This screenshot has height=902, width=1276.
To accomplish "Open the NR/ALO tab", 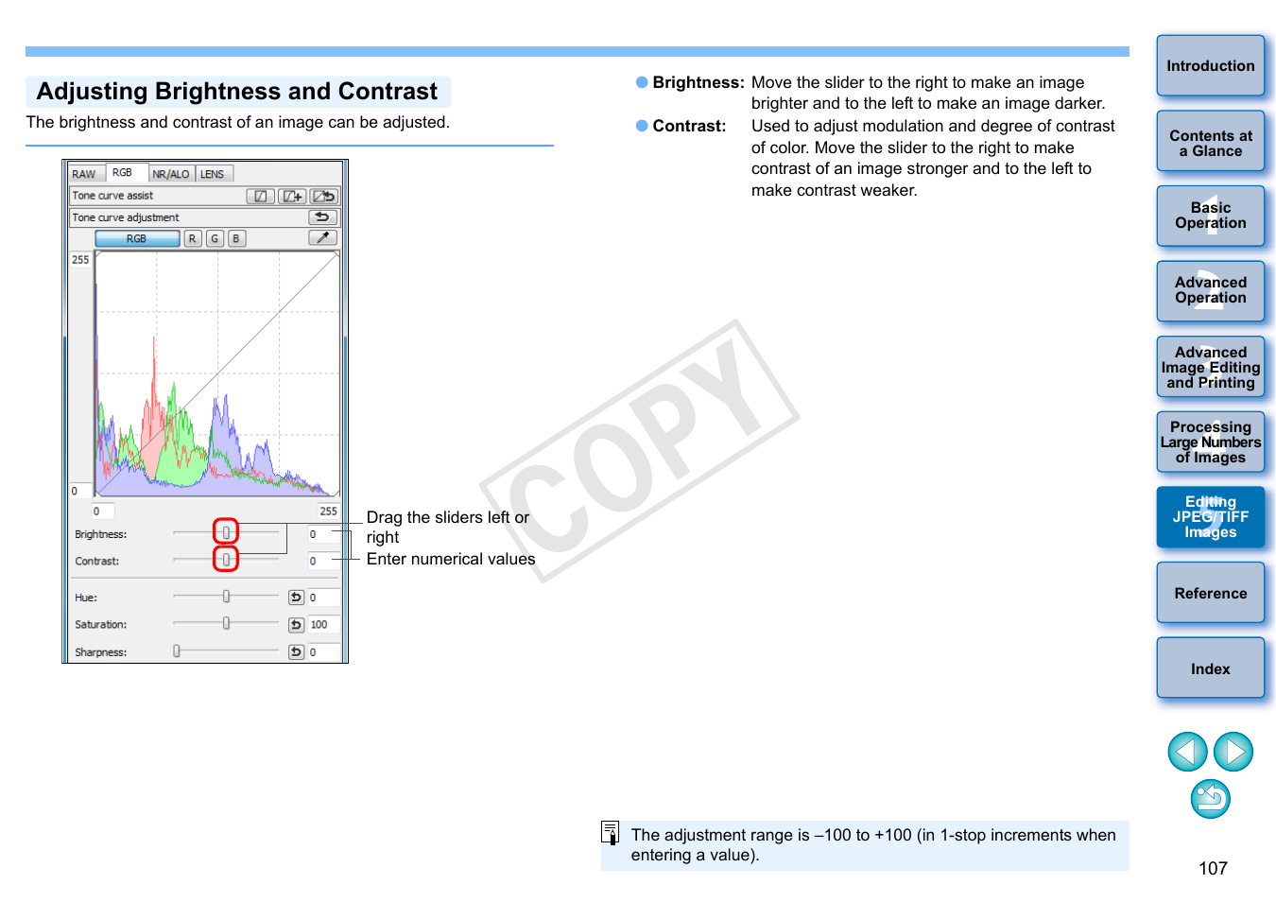I will pos(171,174).
